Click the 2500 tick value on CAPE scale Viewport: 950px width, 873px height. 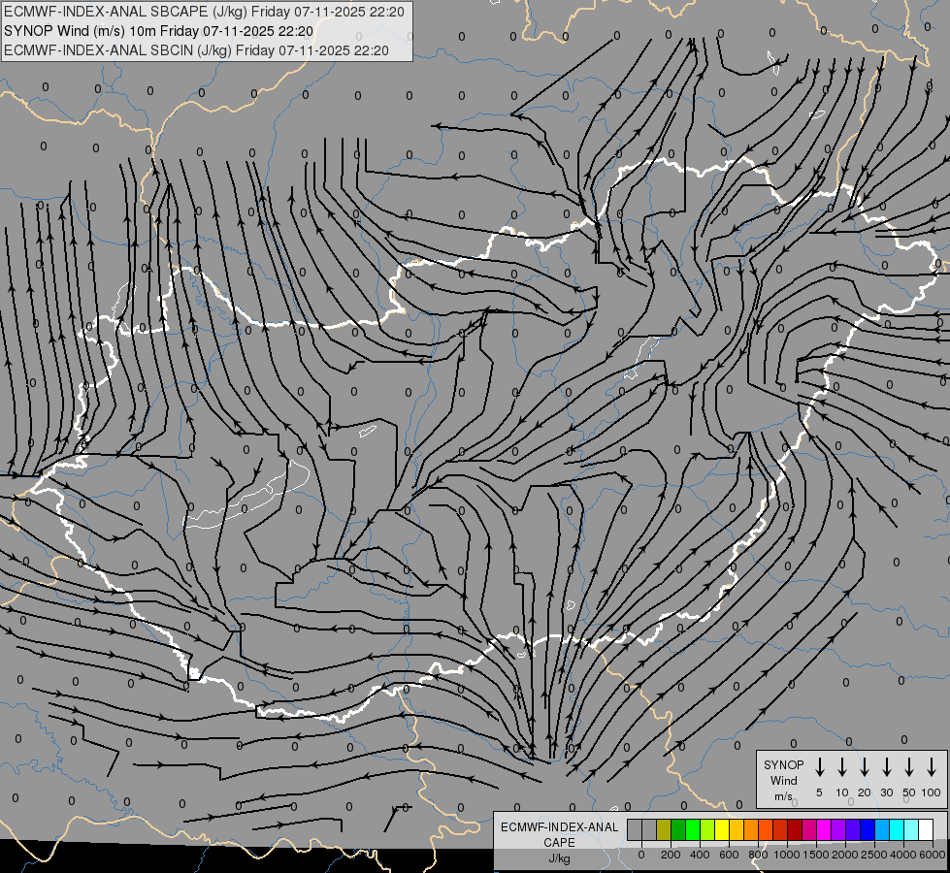click(x=874, y=855)
